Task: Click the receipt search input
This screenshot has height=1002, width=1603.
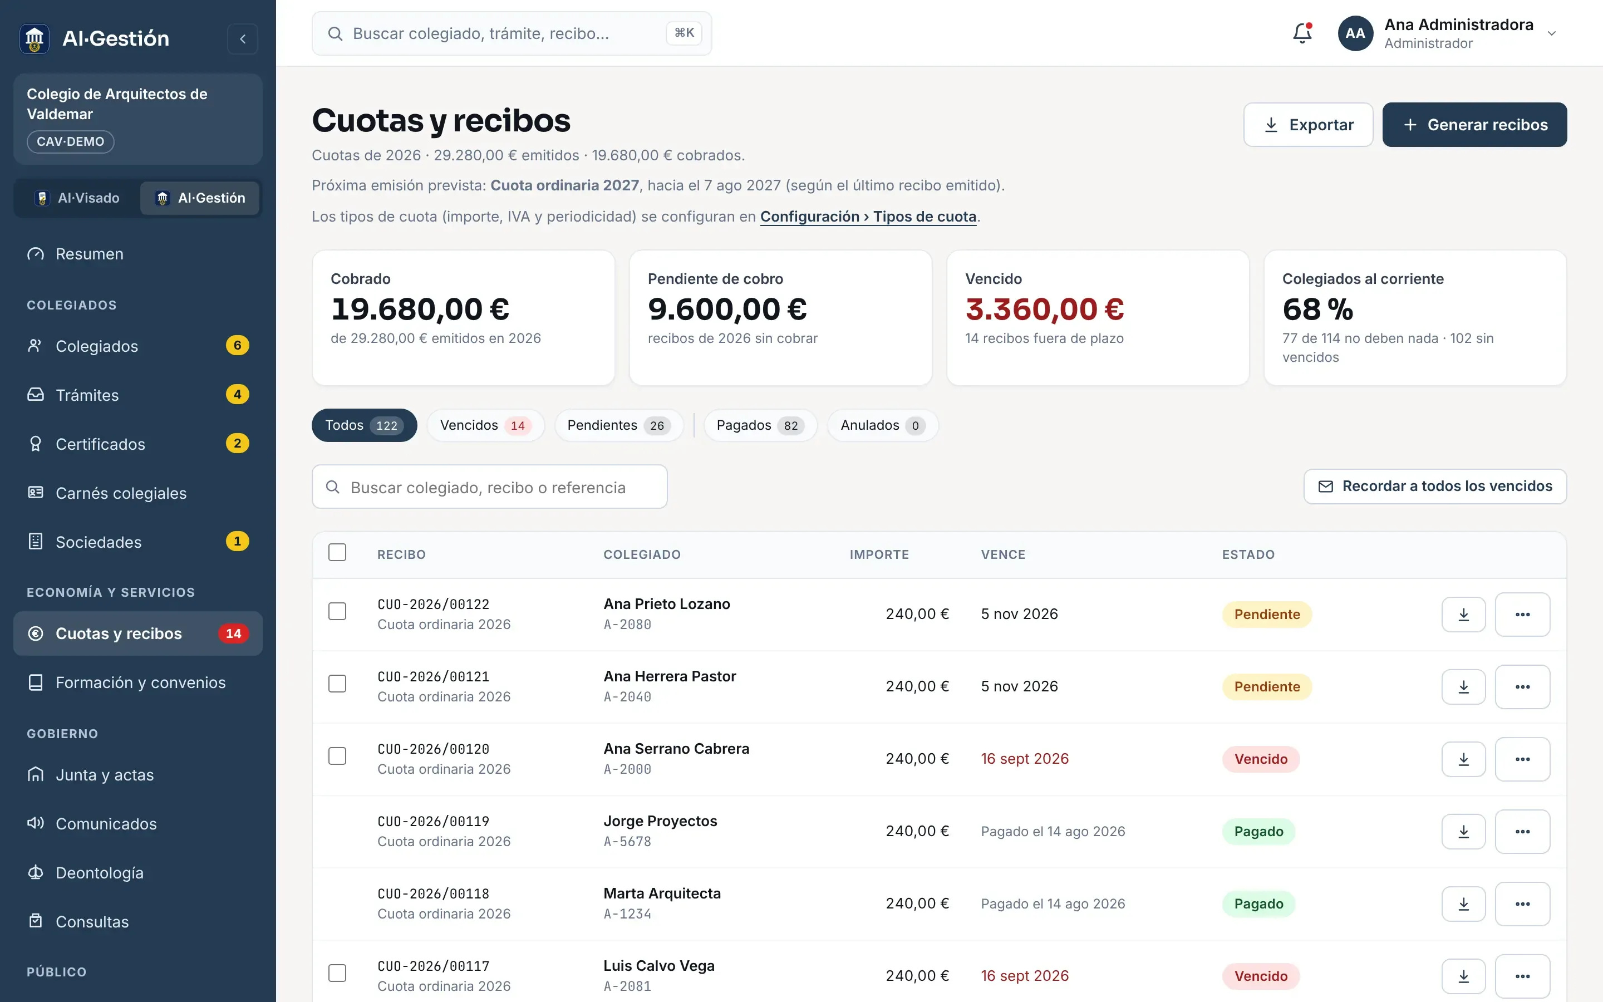Action: point(489,487)
